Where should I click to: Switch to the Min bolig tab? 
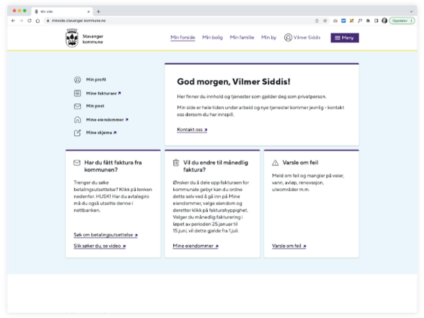pyautogui.click(x=213, y=37)
